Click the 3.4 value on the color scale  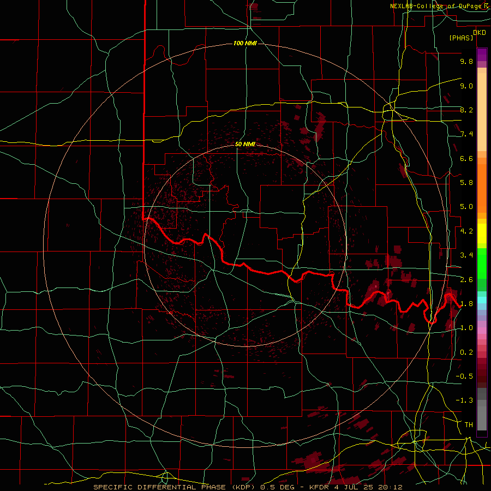466,255
